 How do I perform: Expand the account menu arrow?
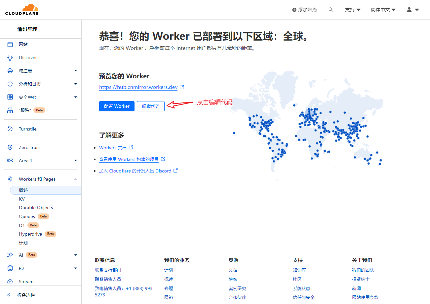[x=417, y=10]
